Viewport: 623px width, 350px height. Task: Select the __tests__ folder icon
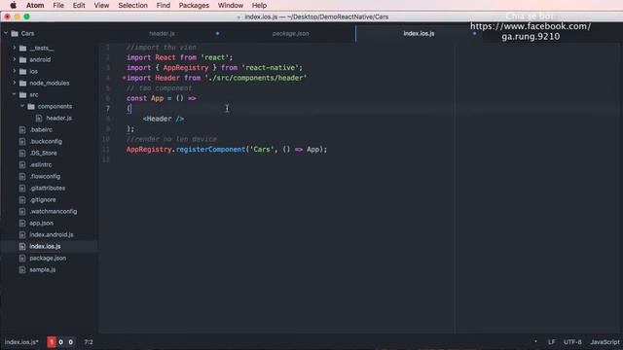[x=23, y=48]
